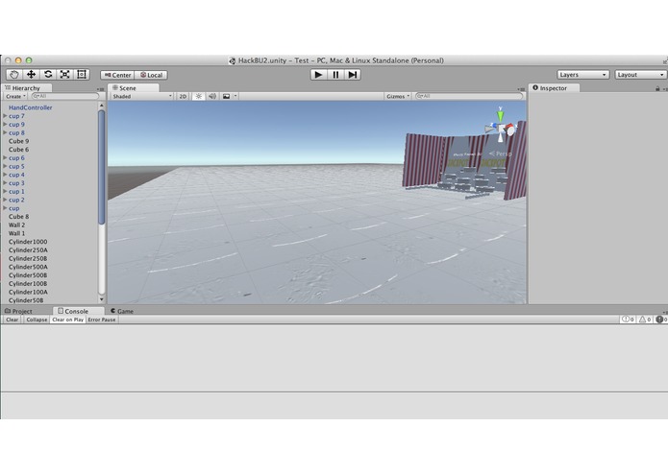Click hierarchy scroll down arrow
Image resolution: width=668 pixels, height=474 pixels.
[x=101, y=299]
